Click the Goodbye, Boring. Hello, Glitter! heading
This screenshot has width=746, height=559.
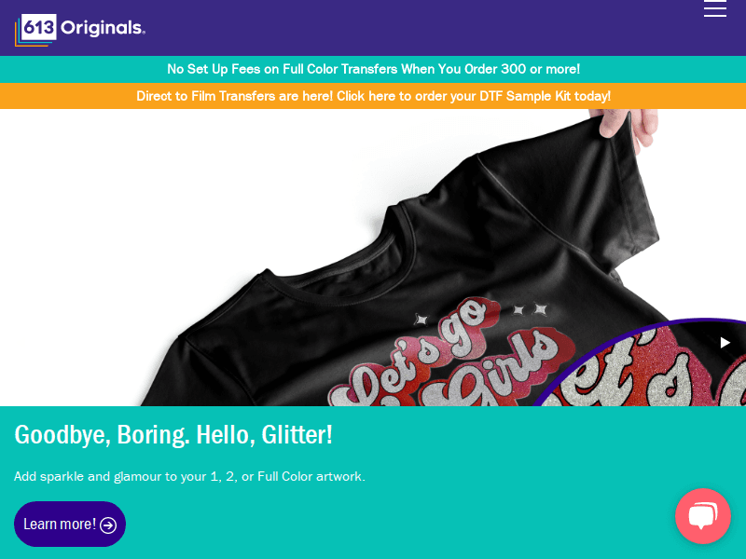[173, 435]
